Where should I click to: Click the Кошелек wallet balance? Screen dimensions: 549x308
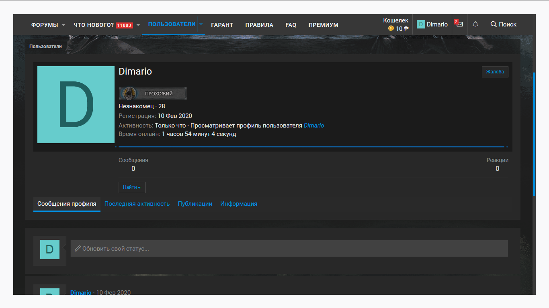(395, 24)
